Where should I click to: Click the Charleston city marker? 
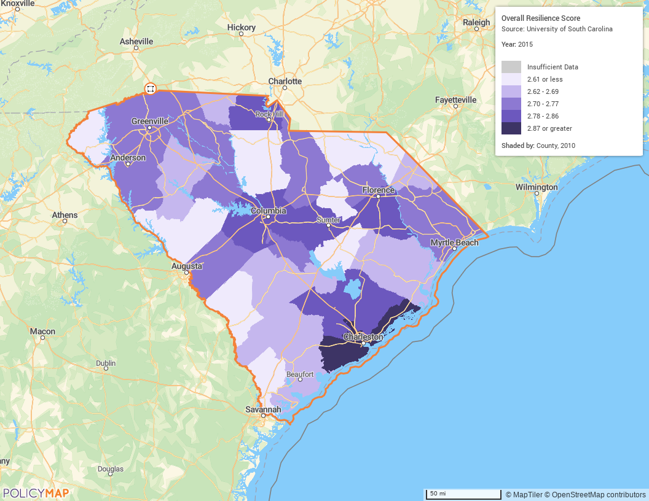pos(363,343)
